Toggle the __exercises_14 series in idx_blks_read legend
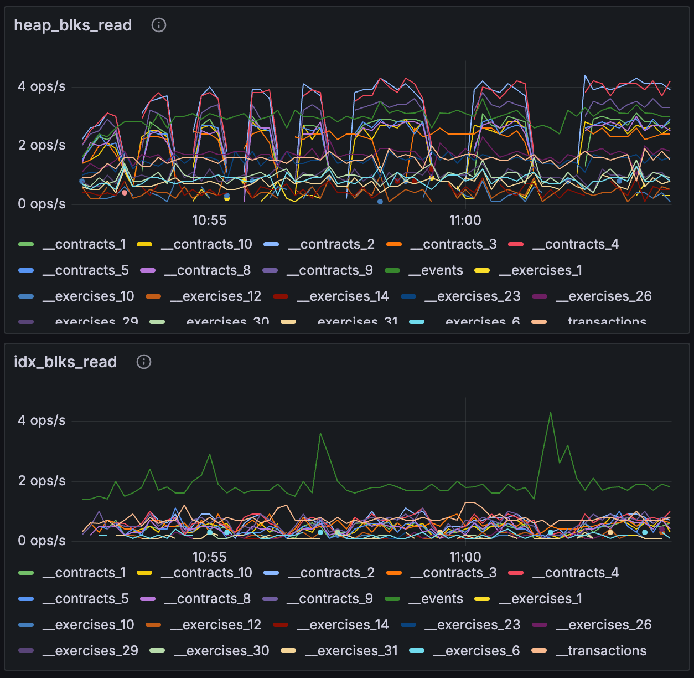The width and height of the screenshot is (694, 678). pos(343,624)
